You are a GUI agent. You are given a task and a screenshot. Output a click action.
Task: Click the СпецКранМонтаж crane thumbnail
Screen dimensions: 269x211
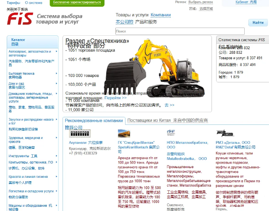coord(124,133)
